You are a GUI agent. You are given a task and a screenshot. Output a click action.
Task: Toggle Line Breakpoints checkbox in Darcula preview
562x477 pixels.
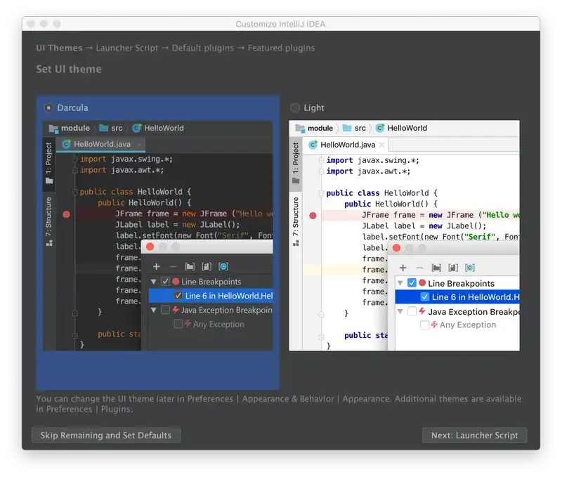tap(165, 282)
